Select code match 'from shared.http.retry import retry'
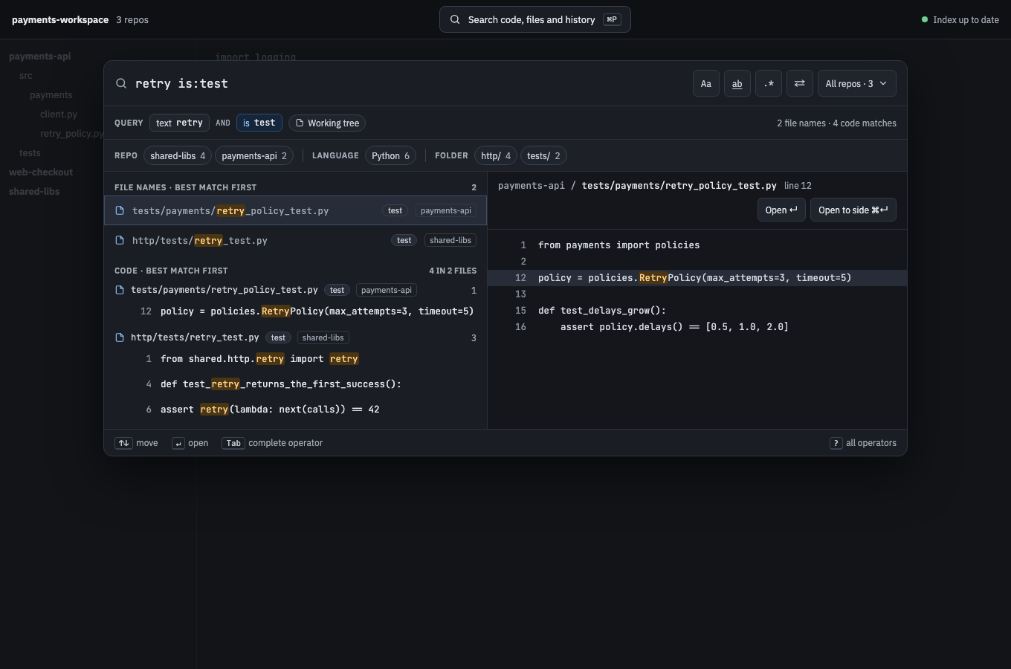Image resolution: width=1011 pixels, height=669 pixels. 295,359
